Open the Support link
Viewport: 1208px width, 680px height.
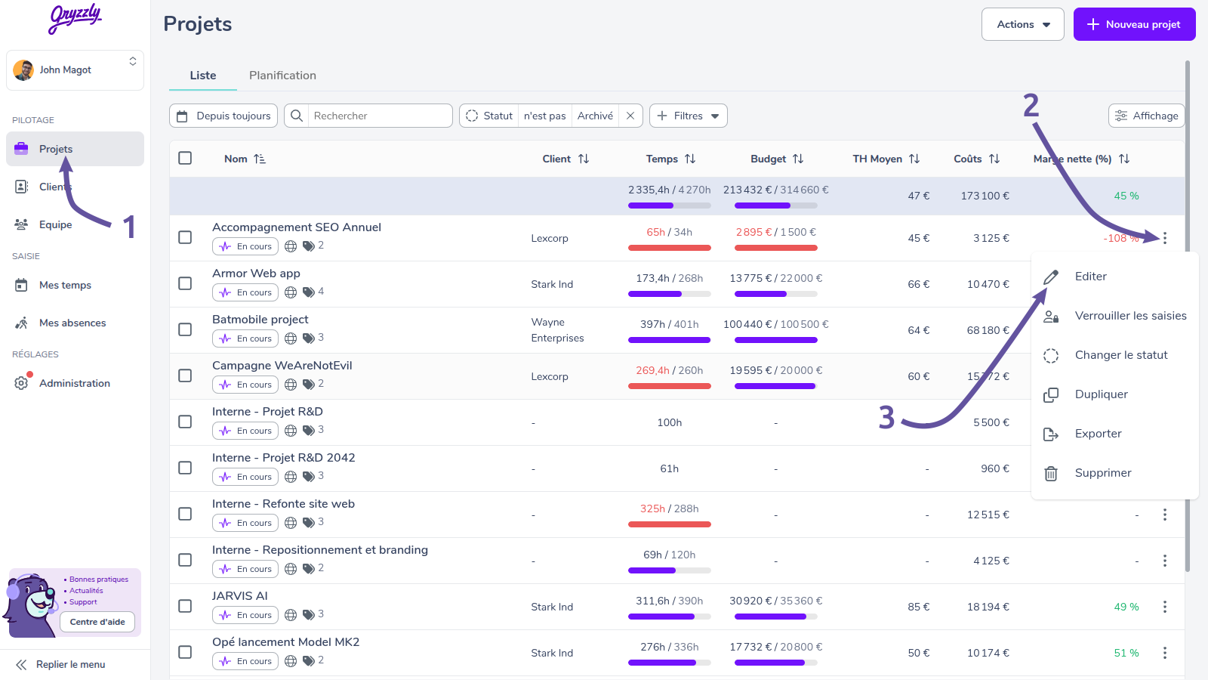[x=83, y=602]
